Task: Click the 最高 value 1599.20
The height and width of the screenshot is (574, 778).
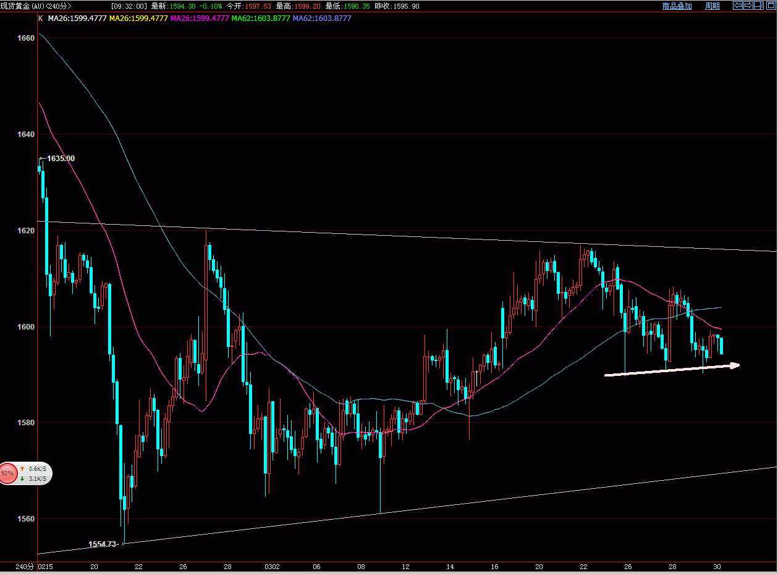Action: (307, 6)
